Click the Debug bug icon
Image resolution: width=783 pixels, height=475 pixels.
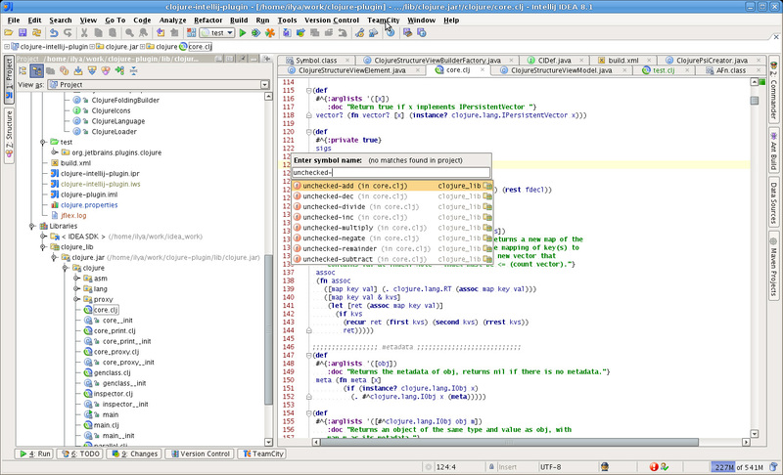255,33
